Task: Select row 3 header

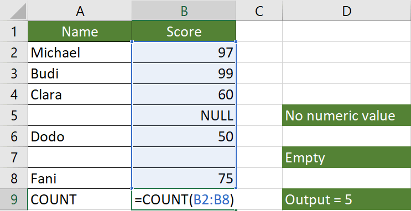Action: 14,73
